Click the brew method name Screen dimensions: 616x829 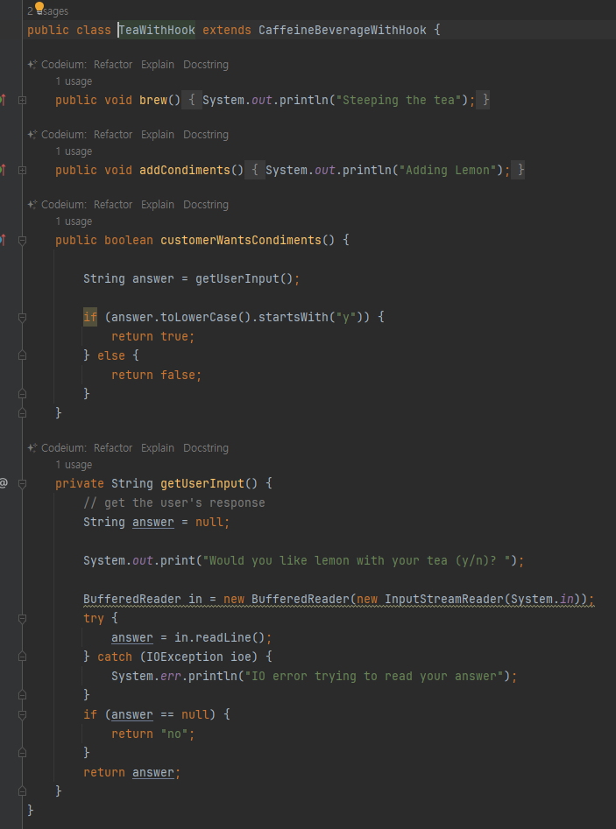coord(153,100)
